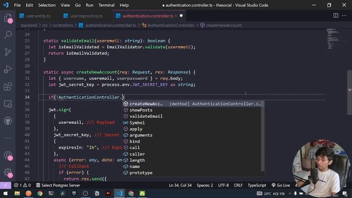The height and width of the screenshot is (198, 352).
Task: Open the Search view in activity bar
Action: [x=8, y=35]
